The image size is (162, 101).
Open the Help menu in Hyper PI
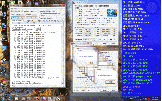tap(16, 8)
